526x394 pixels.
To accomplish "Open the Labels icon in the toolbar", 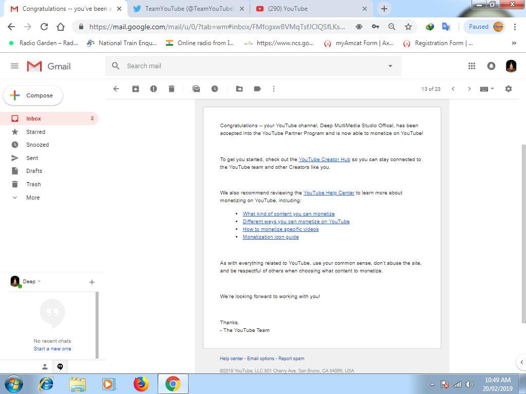I will (x=258, y=89).
